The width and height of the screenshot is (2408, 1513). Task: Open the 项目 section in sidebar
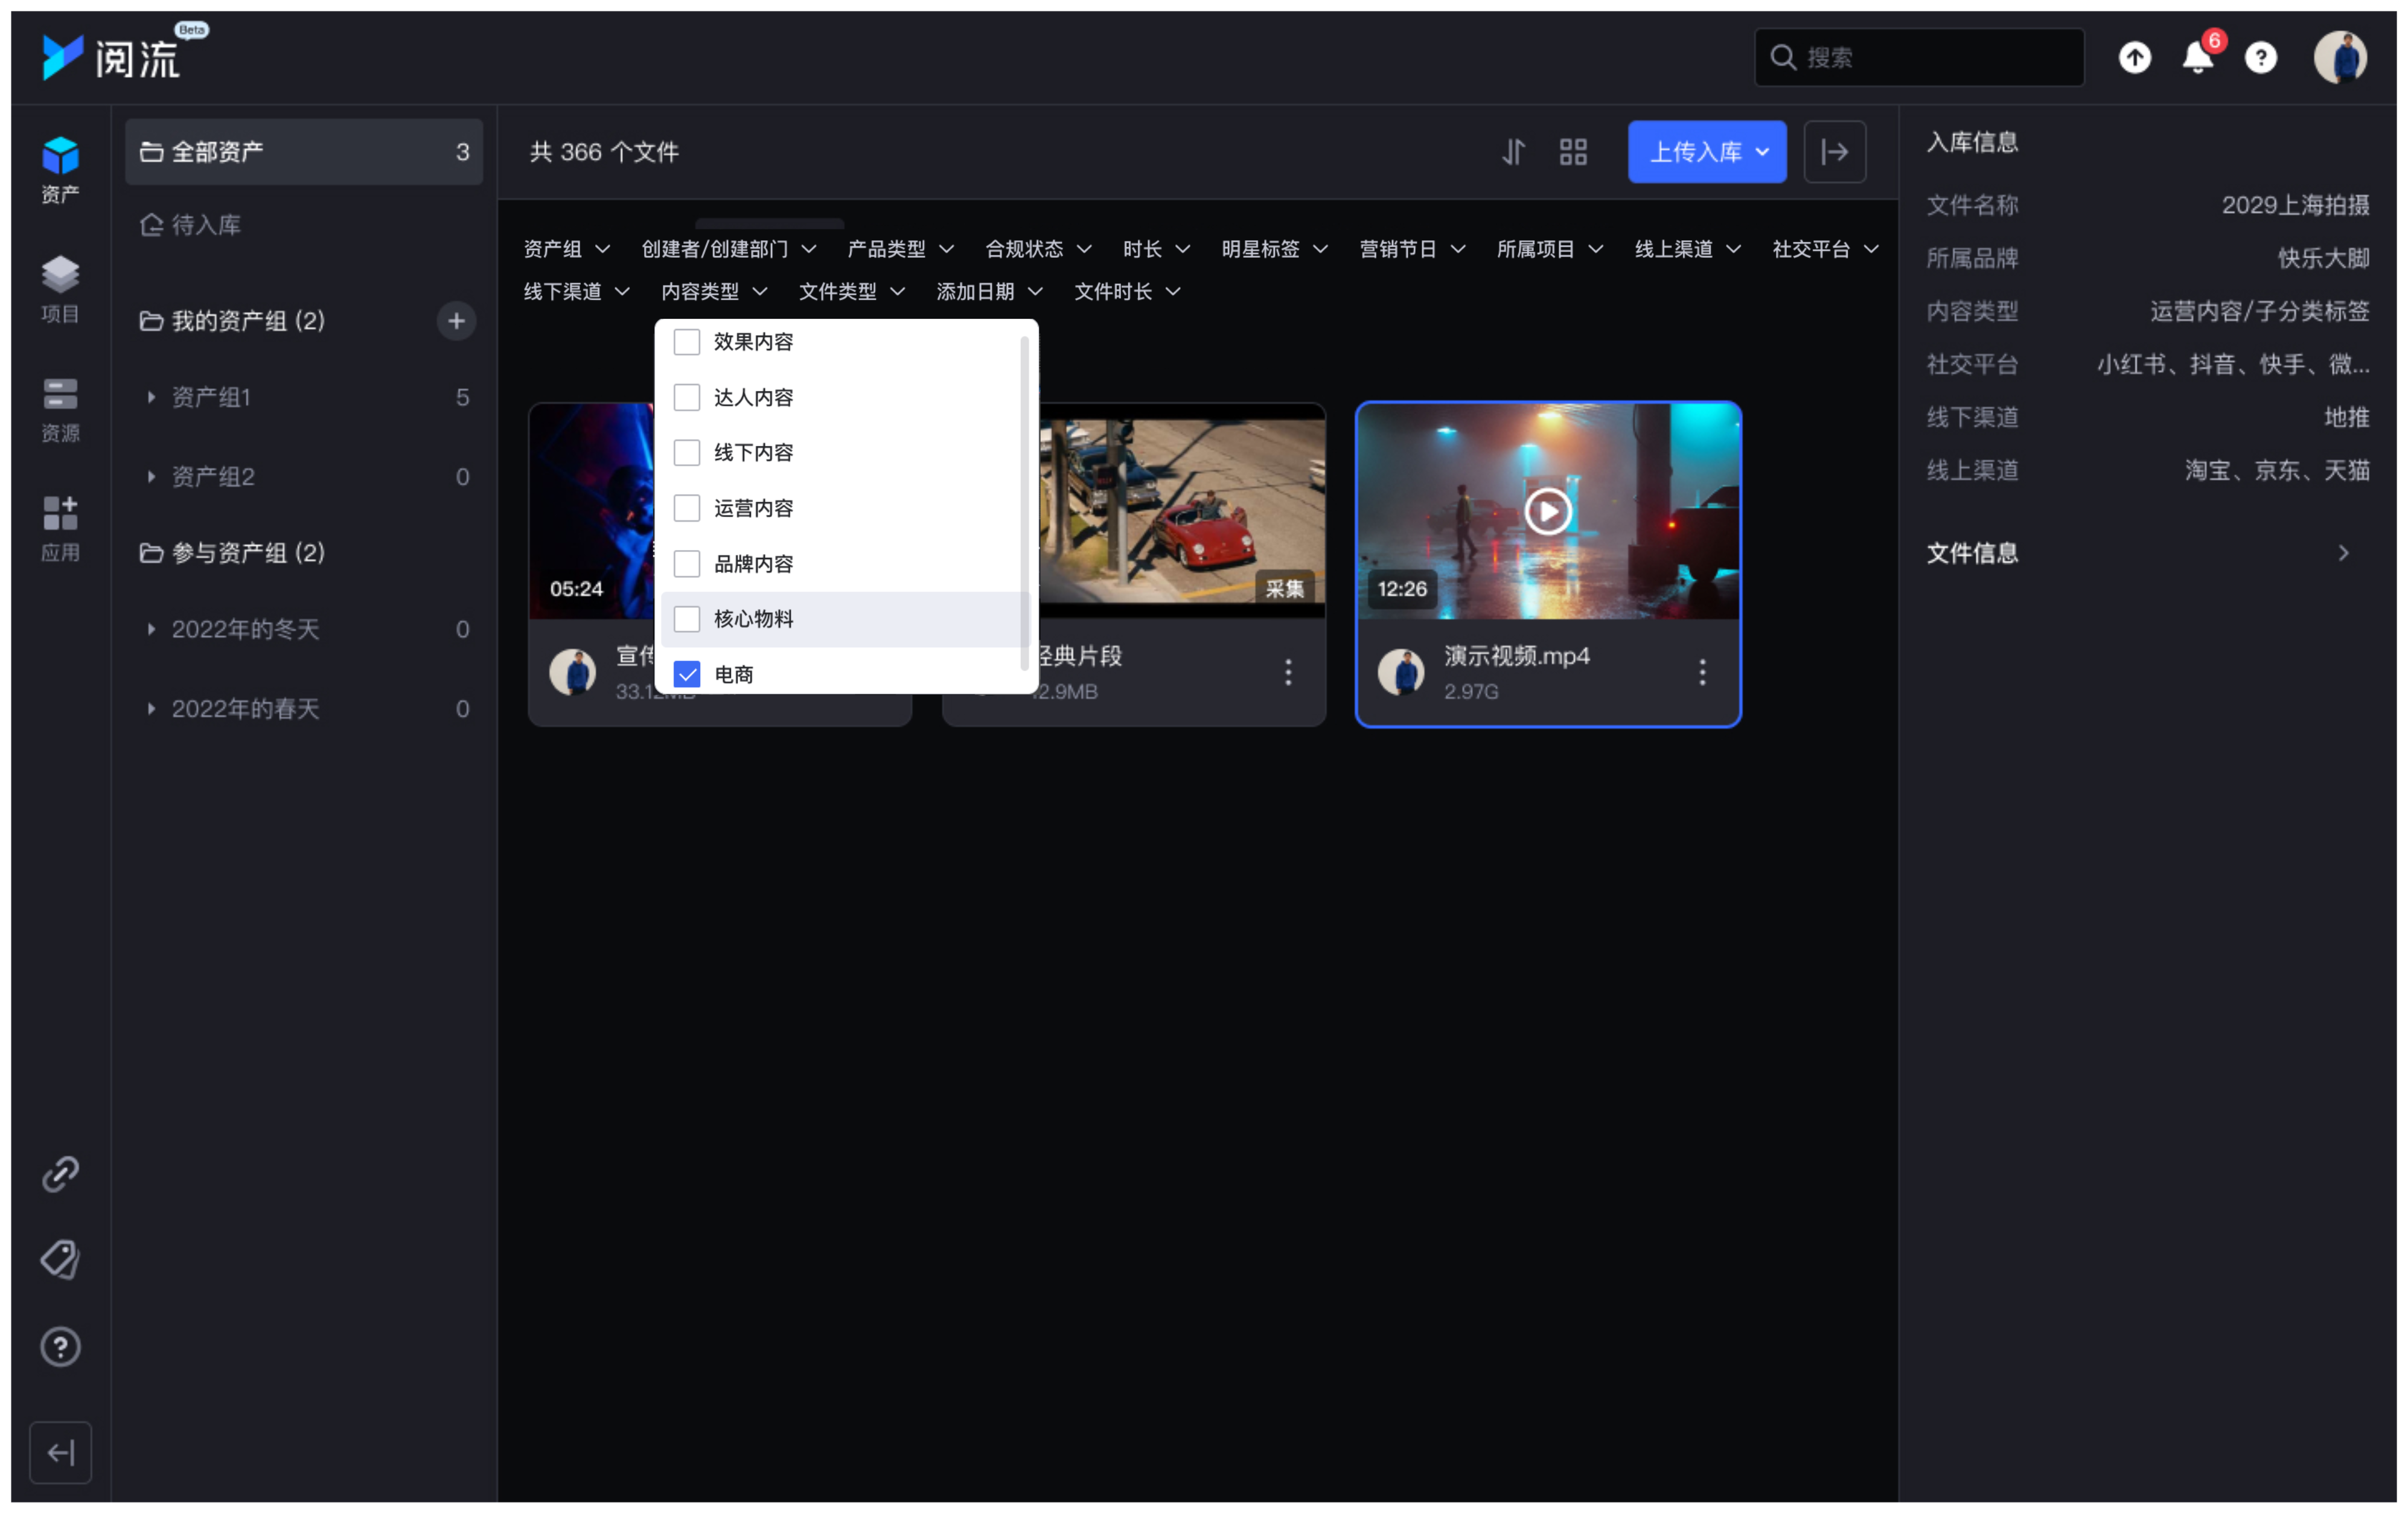click(x=60, y=290)
